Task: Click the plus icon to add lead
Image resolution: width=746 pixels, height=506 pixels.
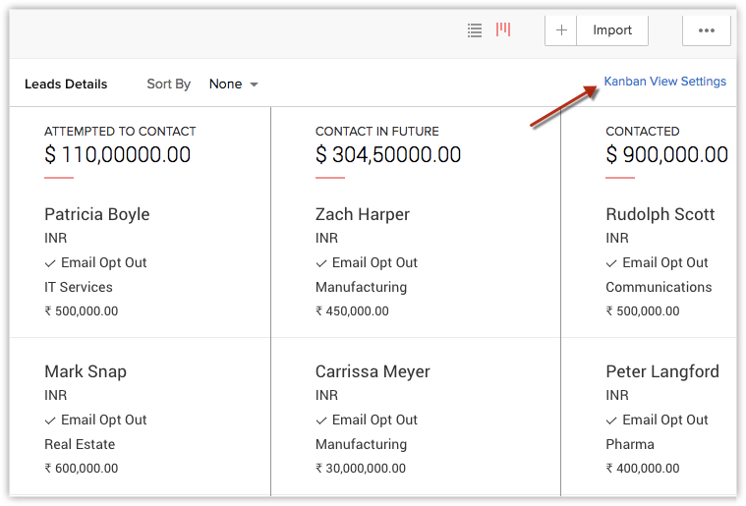Action: tap(561, 30)
